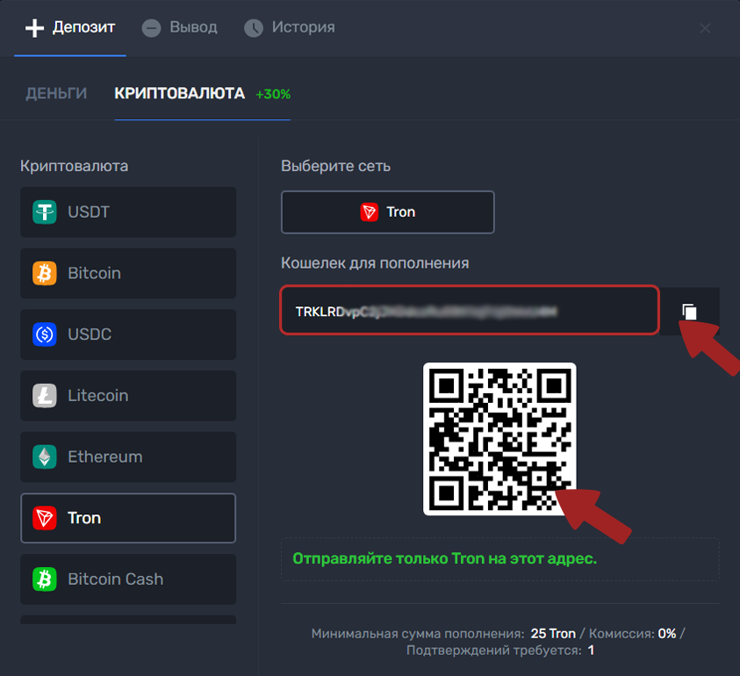The width and height of the screenshot is (740, 676).
Task: Choose USDT cryptocurrency
Action: click(x=128, y=212)
